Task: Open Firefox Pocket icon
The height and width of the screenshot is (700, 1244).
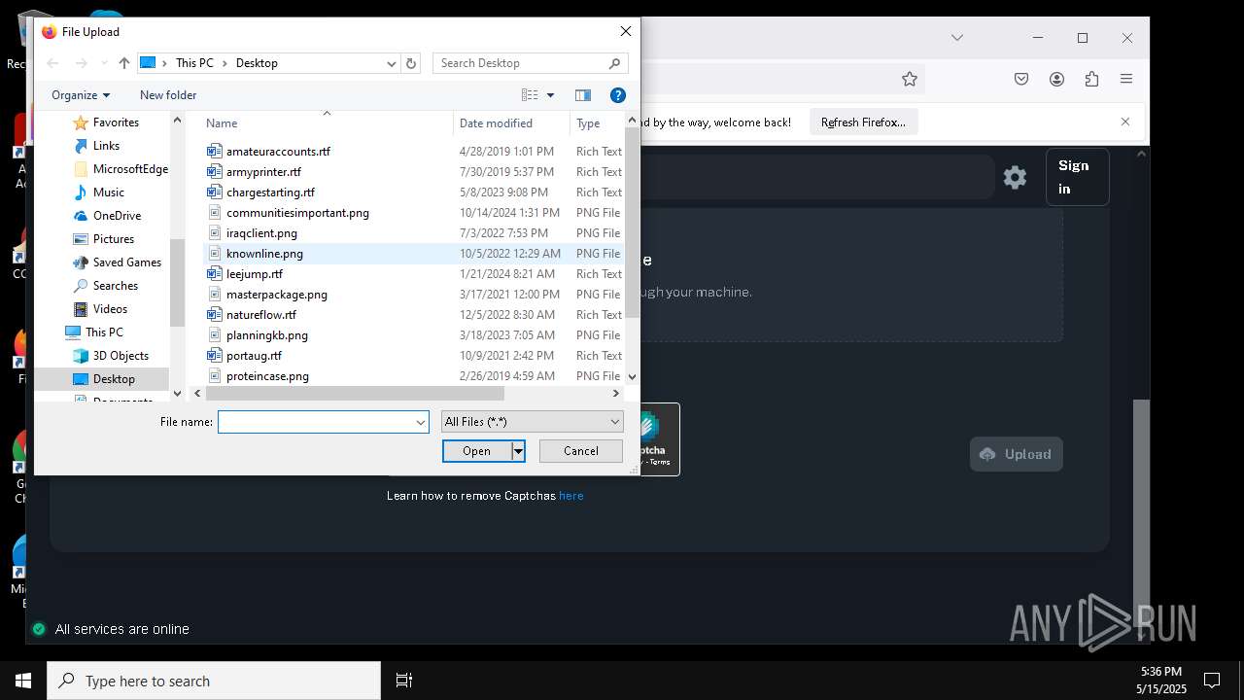Action: (1021, 80)
